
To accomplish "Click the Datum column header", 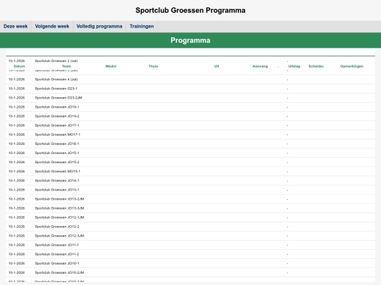I will coord(19,66).
